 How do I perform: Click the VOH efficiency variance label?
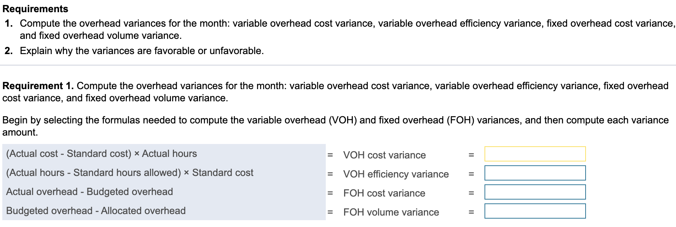pos(396,174)
